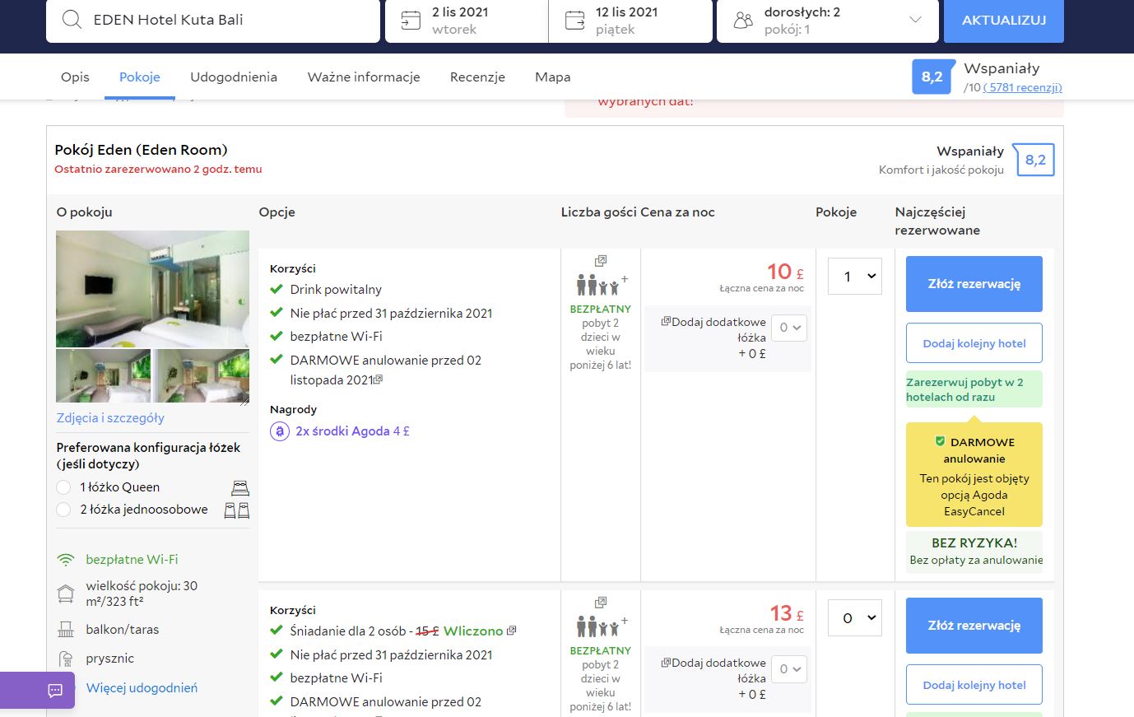
Task: Open the Ważne informacje tab
Action: pos(364,77)
